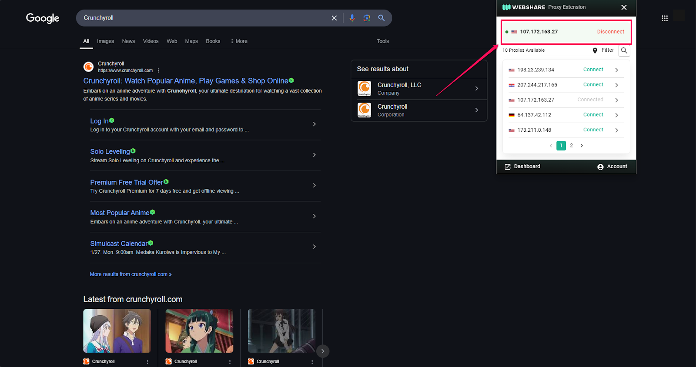Viewport: 696px width, 367px height.
Task: Switch to the News tab
Action: pos(128,41)
